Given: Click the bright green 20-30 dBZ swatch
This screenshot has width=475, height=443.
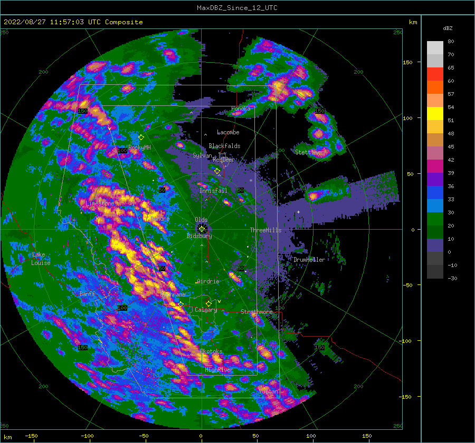Looking at the screenshot, I should (435, 219).
